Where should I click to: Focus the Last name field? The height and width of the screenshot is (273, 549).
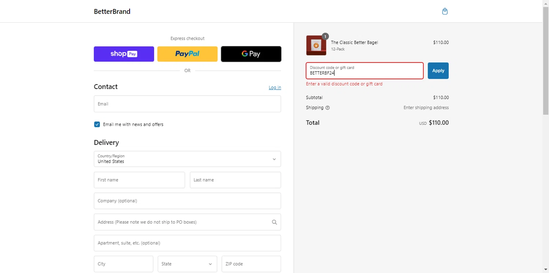point(235,180)
